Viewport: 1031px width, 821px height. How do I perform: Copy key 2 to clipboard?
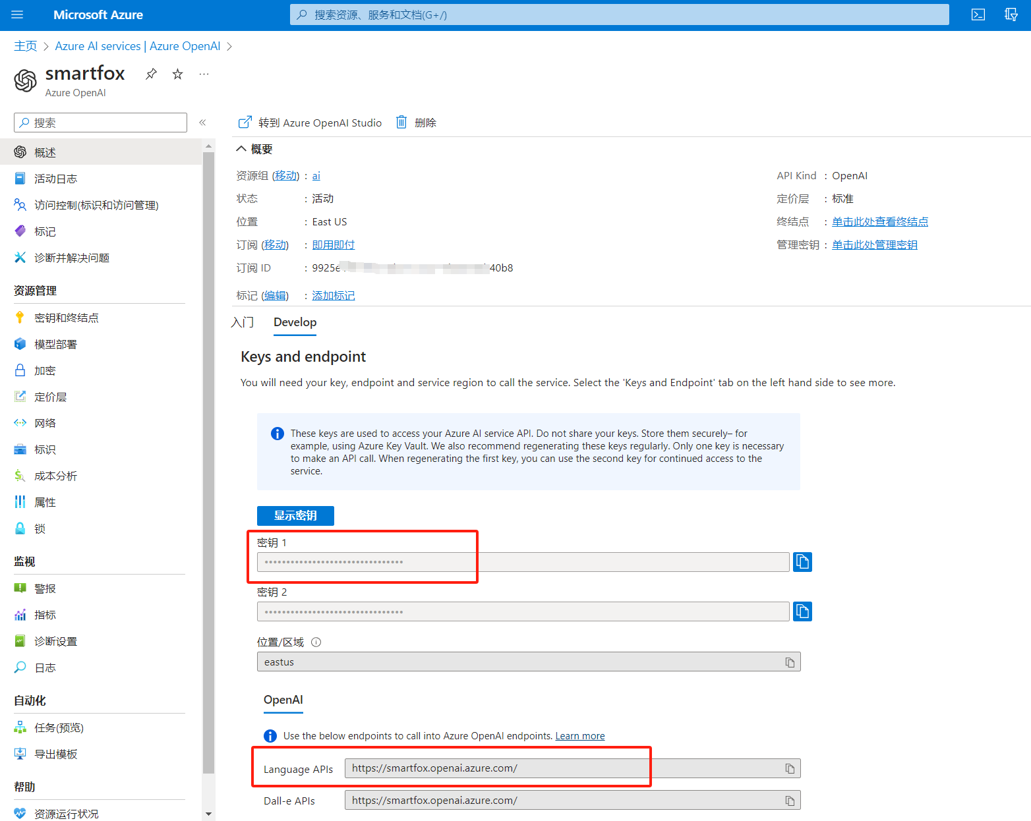click(x=802, y=611)
